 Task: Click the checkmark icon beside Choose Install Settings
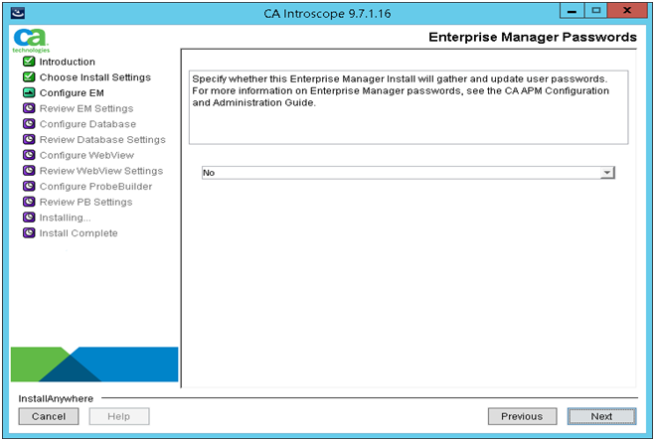coord(29,77)
